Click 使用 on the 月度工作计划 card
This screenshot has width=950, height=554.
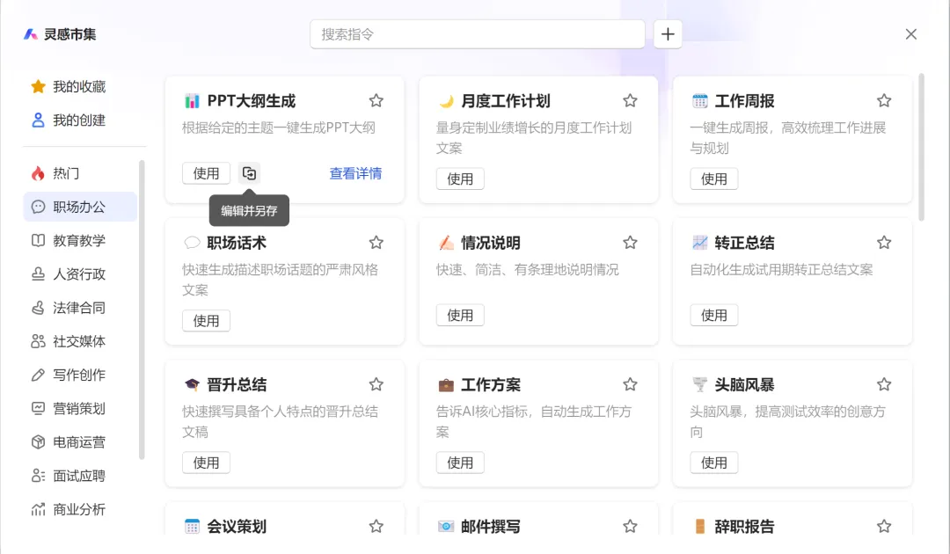(x=460, y=179)
